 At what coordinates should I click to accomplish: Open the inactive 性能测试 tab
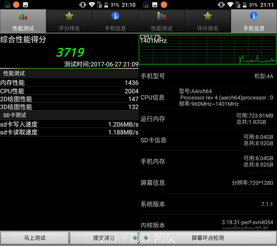pos(161,21)
